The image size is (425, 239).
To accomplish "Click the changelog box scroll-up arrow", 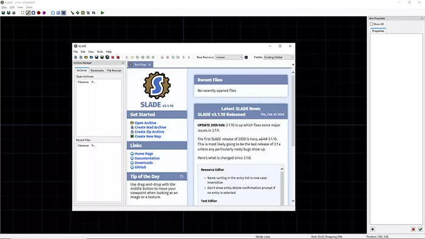I will tap(282, 169).
